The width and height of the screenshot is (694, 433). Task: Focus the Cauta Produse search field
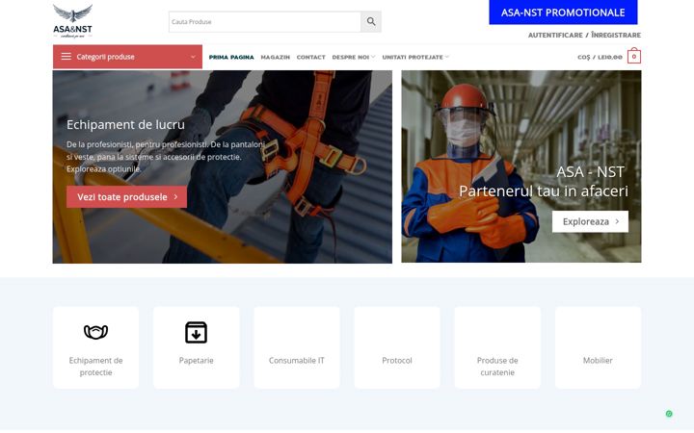[x=265, y=21]
